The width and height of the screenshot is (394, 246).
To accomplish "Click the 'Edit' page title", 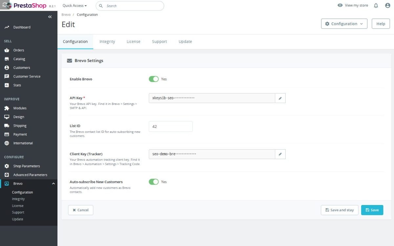I will pyautogui.click(x=68, y=24).
